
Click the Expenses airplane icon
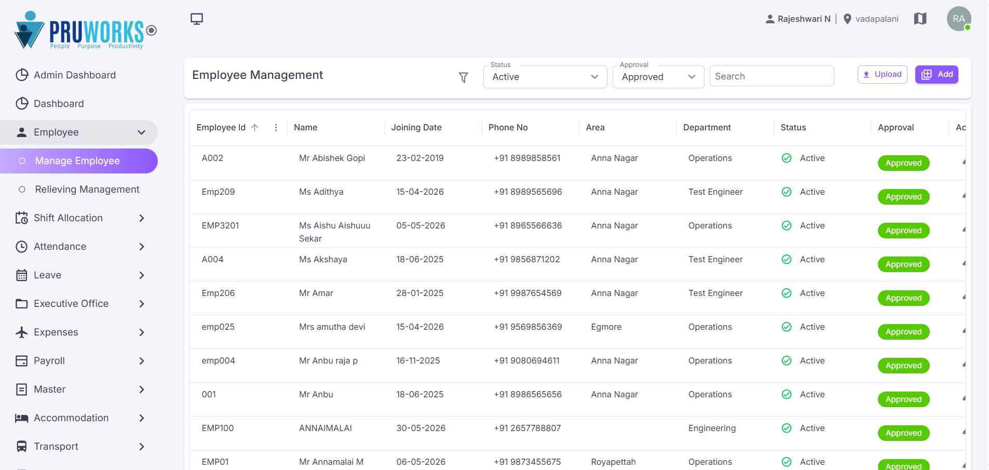click(22, 332)
